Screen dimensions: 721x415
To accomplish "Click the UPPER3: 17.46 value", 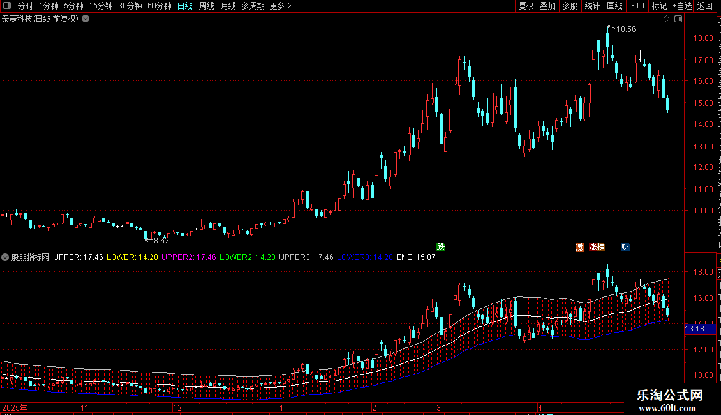I will tap(306, 257).
